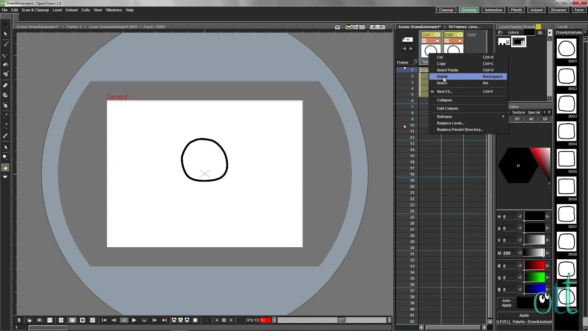
Task: Click the new memo plus icon
Action: pos(407,40)
